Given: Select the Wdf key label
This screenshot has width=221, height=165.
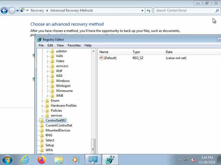Looking at the screenshot, I should point(59,71).
